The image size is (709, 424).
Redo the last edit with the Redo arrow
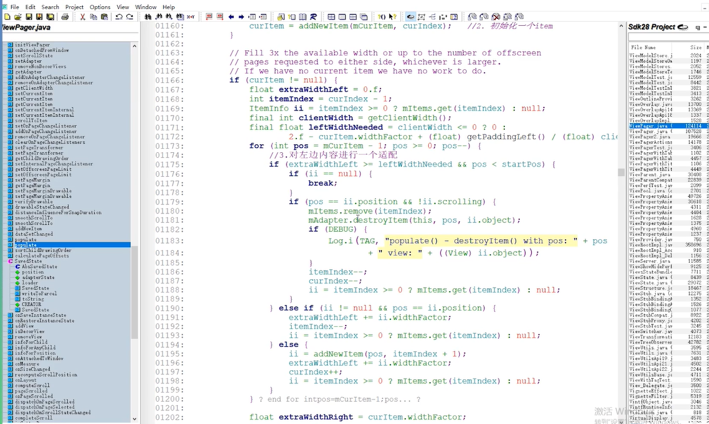tap(128, 17)
